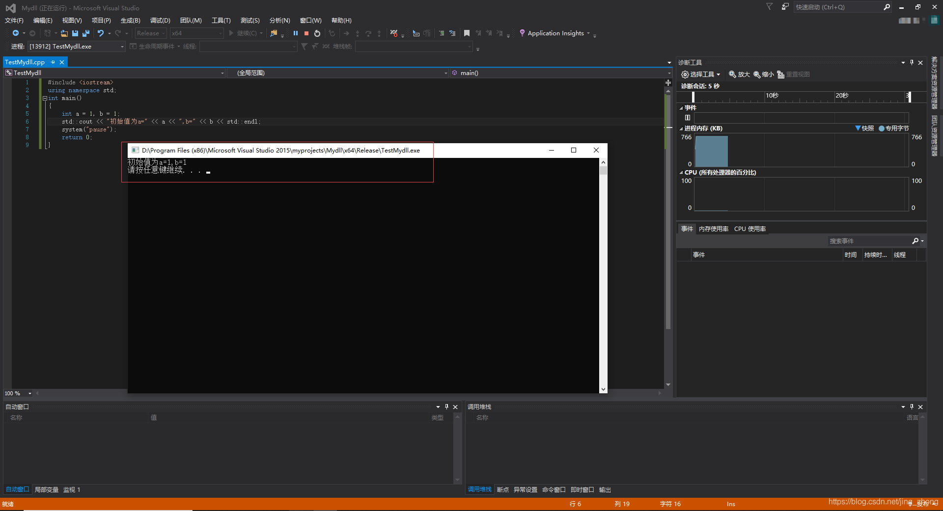Close the Diagnostic Tools (诊断工具) panel
Viewport: 943px width, 511px height.
[x=920, y=62]
